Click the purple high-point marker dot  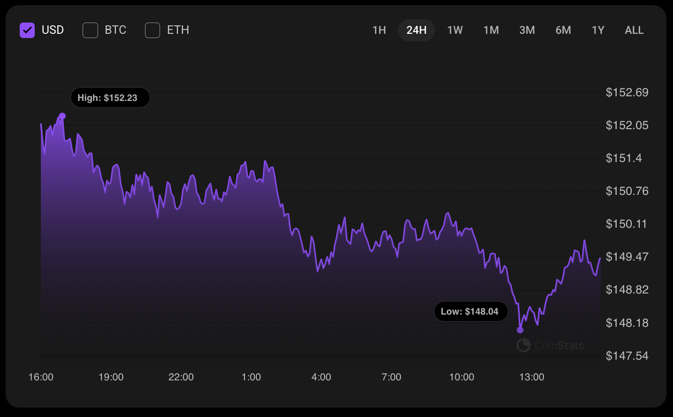(62, 116)
